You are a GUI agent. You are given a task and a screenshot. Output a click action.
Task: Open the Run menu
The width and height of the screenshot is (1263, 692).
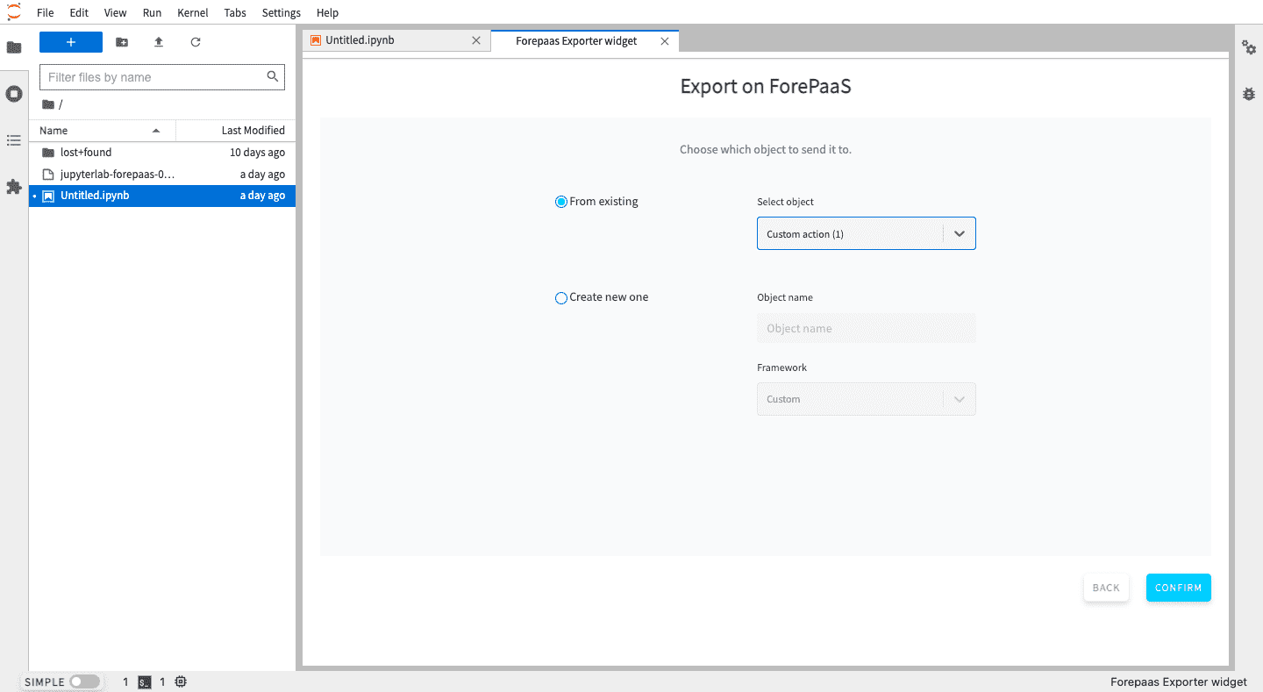152,13
